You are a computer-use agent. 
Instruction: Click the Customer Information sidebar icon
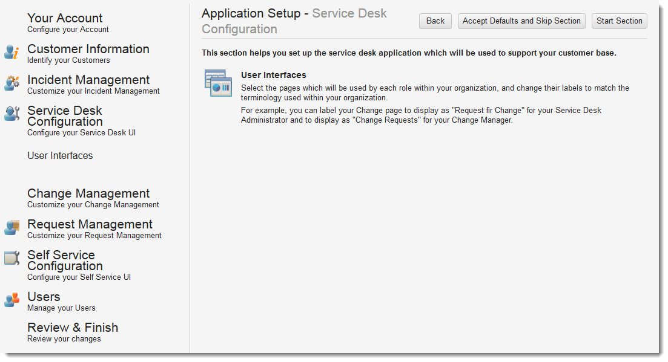pyautogui.click(x=12, y=53)
